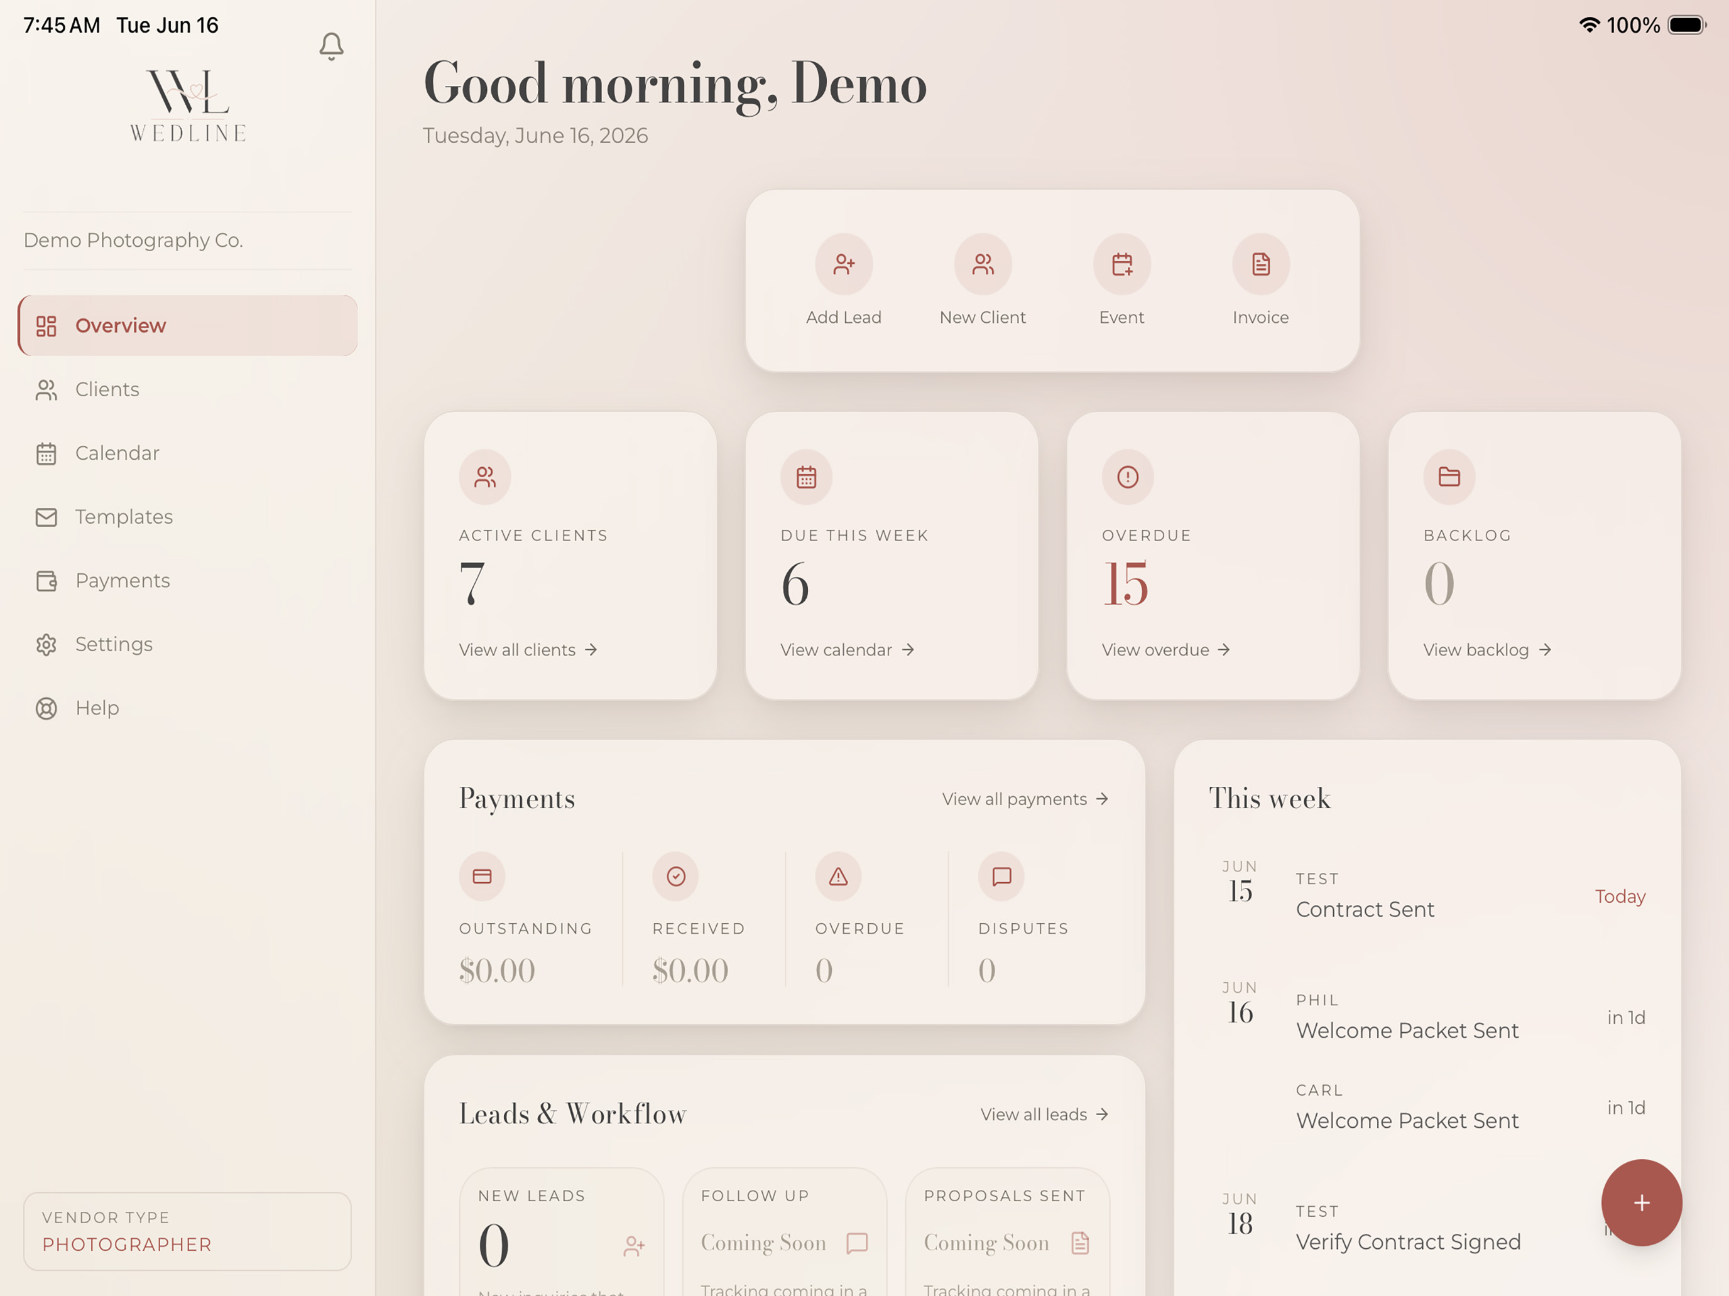Screen dimensions: 1729x1296
Task: Click the Proposals Sent Coming Soon text
Action: (986, 1243)
